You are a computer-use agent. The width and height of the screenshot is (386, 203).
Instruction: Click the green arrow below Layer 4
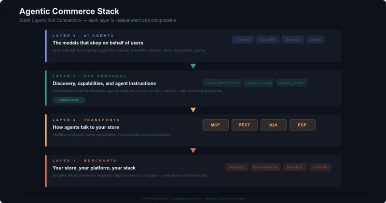pos(193,66)
